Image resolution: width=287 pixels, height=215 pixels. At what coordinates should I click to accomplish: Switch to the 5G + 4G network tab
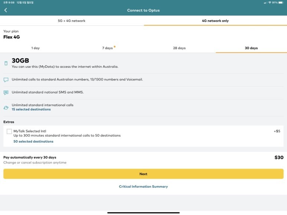[72, 21]
